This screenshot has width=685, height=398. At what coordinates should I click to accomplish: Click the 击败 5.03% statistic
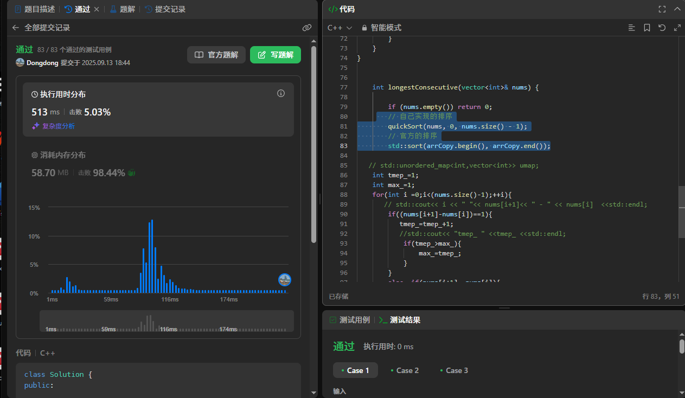click(x=90, y=112)
